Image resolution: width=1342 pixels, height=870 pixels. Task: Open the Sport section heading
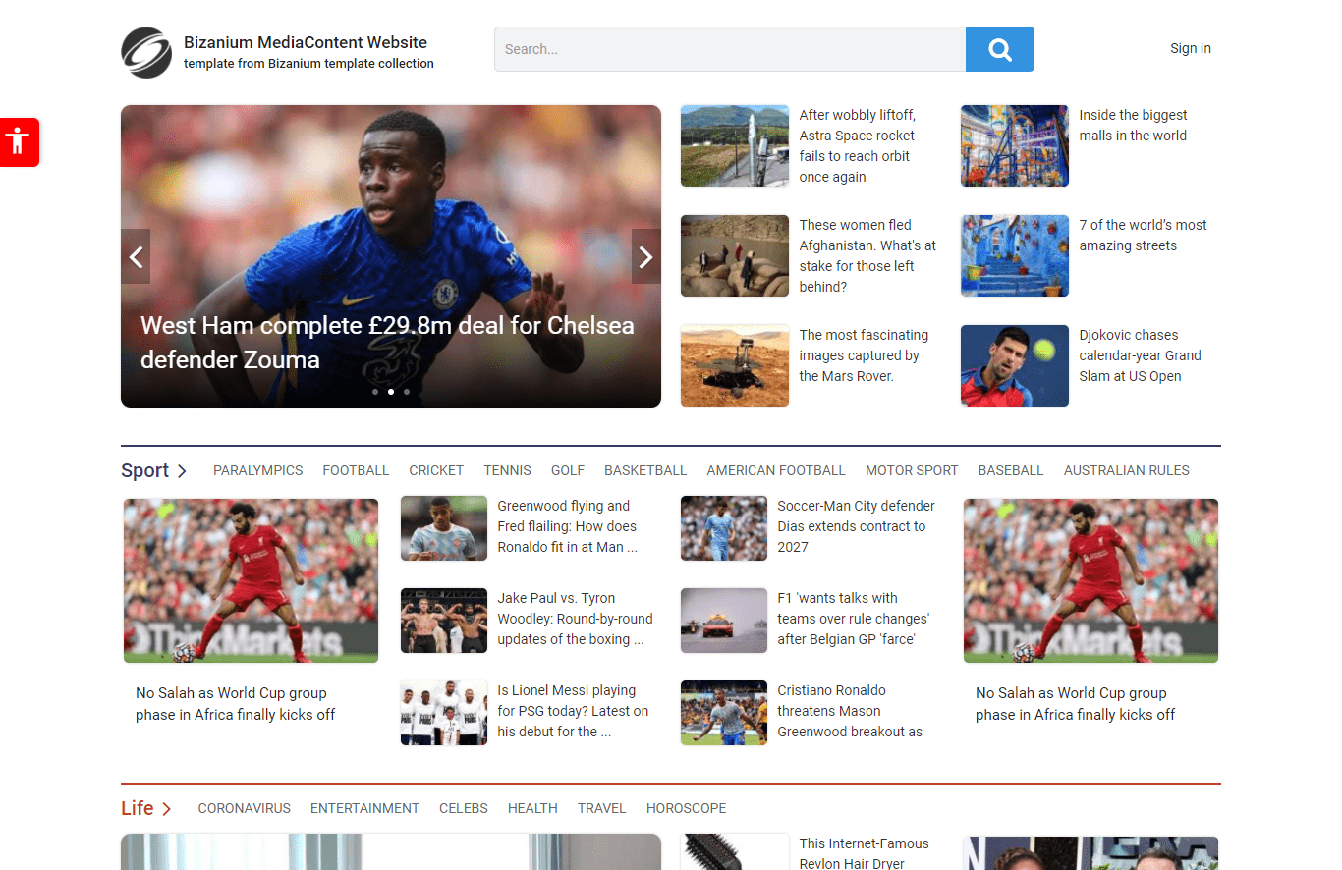[x=145, y=470]
